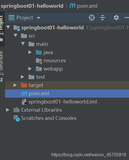Click the main folder icon
The width and height of the screenshot is (129, 160).
[31, 44]
